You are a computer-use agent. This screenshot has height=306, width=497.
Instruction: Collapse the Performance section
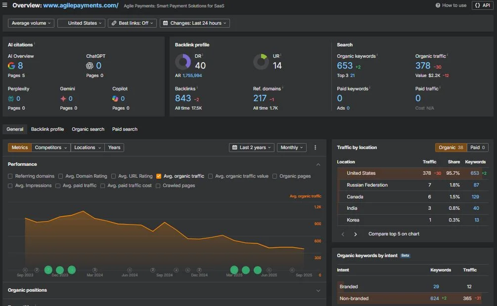318,164
